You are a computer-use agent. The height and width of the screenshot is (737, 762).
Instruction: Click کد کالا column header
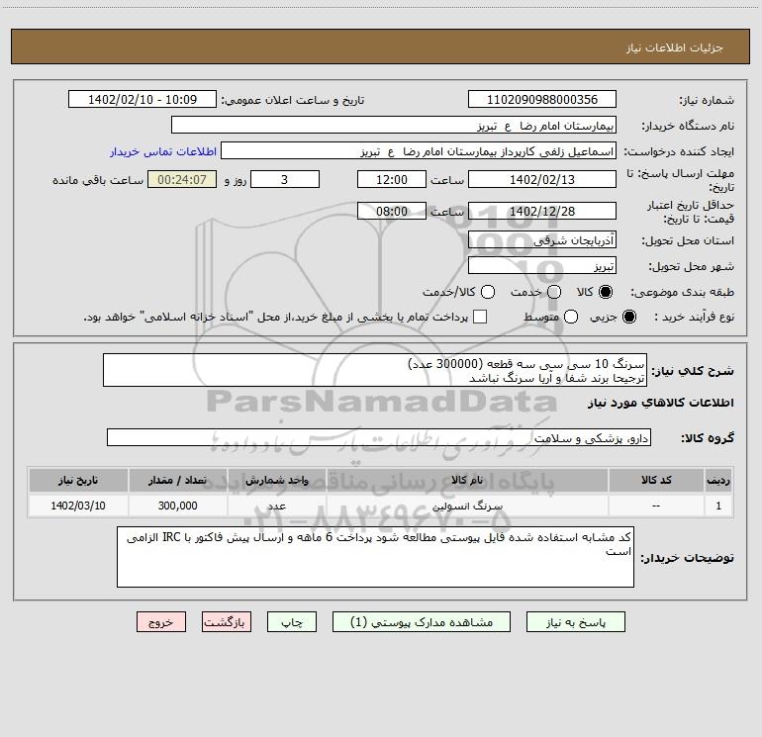click(x=656, y=480)
